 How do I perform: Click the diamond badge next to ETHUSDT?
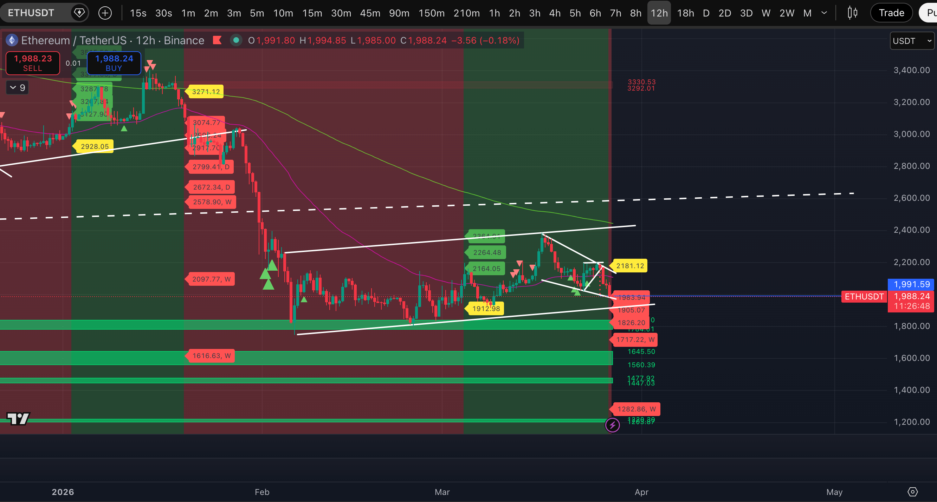[x=79, y=13]
